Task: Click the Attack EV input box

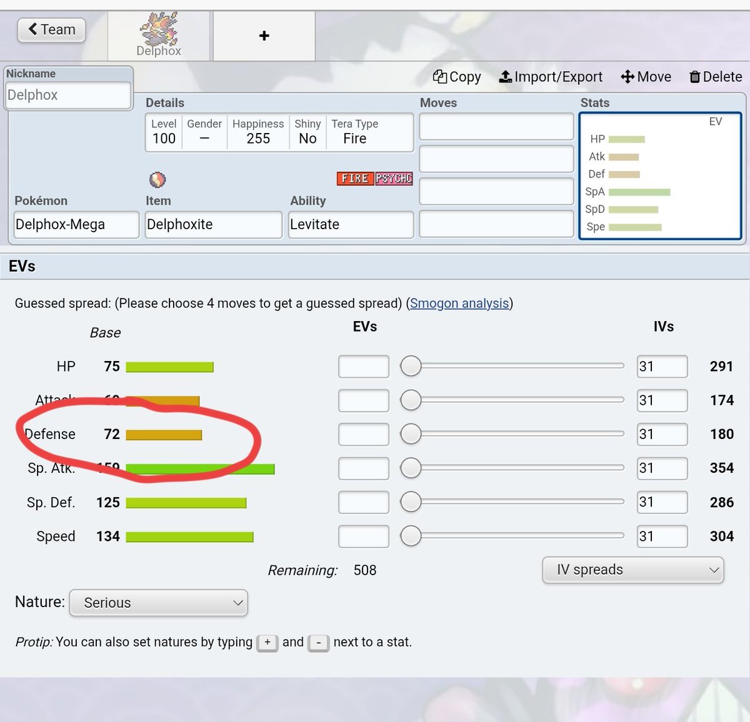Action: 364,400
